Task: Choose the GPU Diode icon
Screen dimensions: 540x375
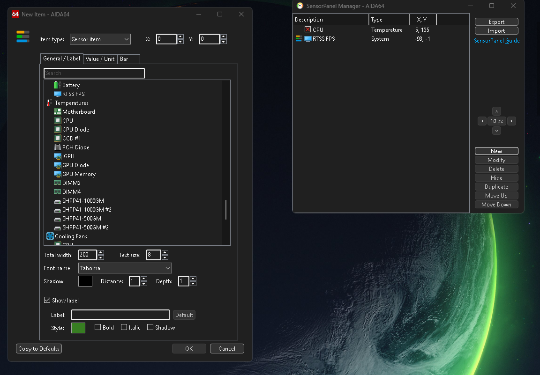Action: coord(57,165)
